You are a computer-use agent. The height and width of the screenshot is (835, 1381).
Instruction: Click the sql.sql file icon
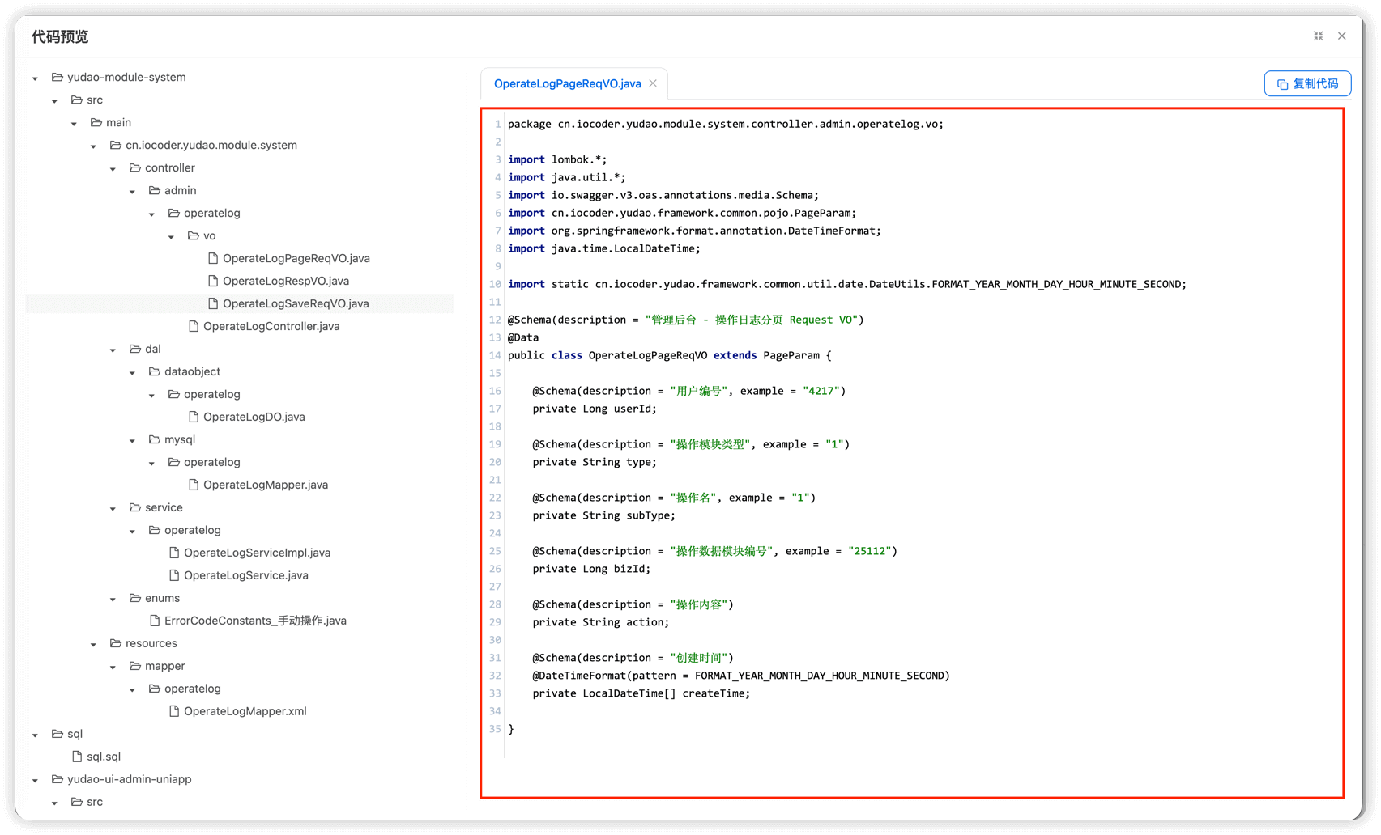pyautogui.click(x=77, y=757)
